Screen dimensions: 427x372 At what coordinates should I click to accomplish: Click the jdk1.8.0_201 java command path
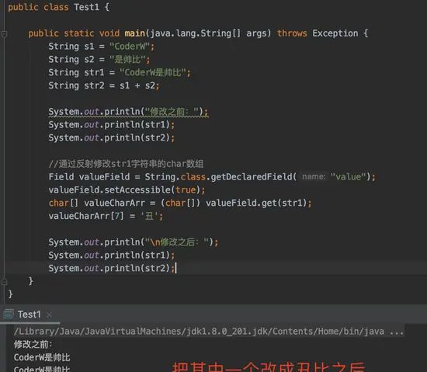[x=209, y=331]
